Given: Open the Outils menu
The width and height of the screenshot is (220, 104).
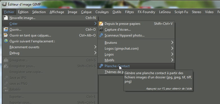Looking at the screenshot, I should (x=117, y=12).
